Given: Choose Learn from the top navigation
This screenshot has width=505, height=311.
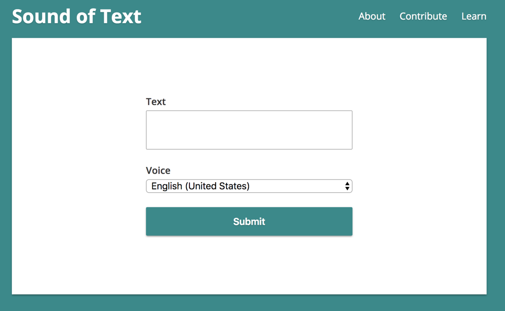Looking at the screenshot, I should pos(474,16).
